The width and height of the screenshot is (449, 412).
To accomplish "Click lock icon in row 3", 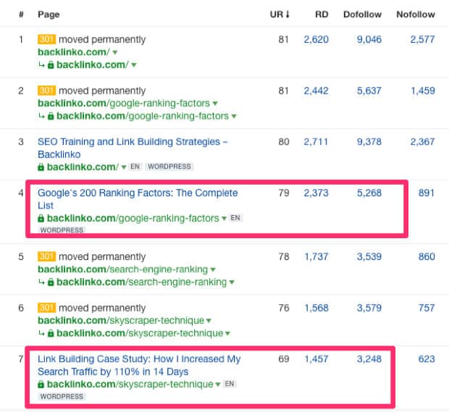I will click(x=41, y=167).
